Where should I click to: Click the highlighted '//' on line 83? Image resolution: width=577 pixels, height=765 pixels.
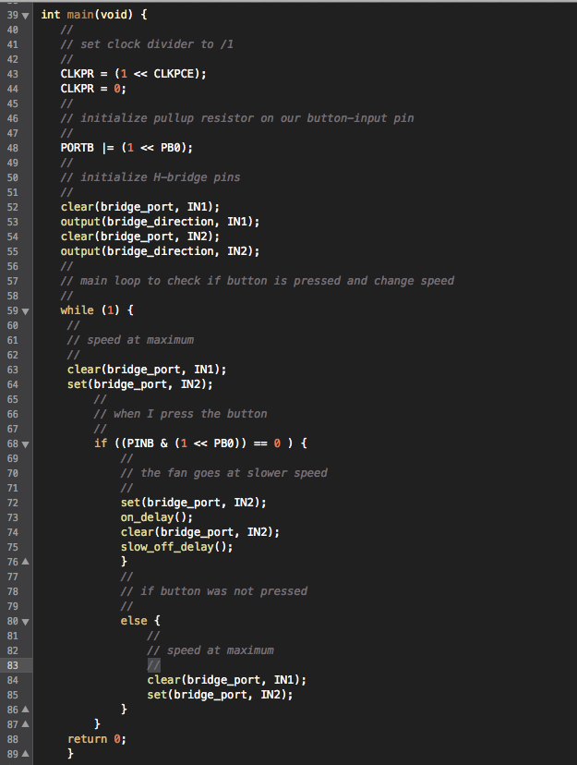pos(153,665)
